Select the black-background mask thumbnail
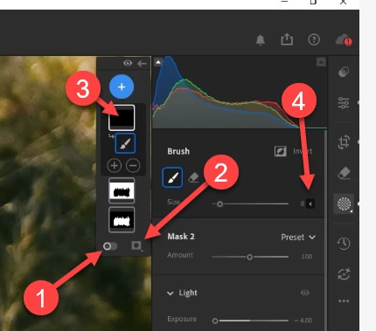The width and height of the screenshot is (376, 331). (x=122, y=220)
